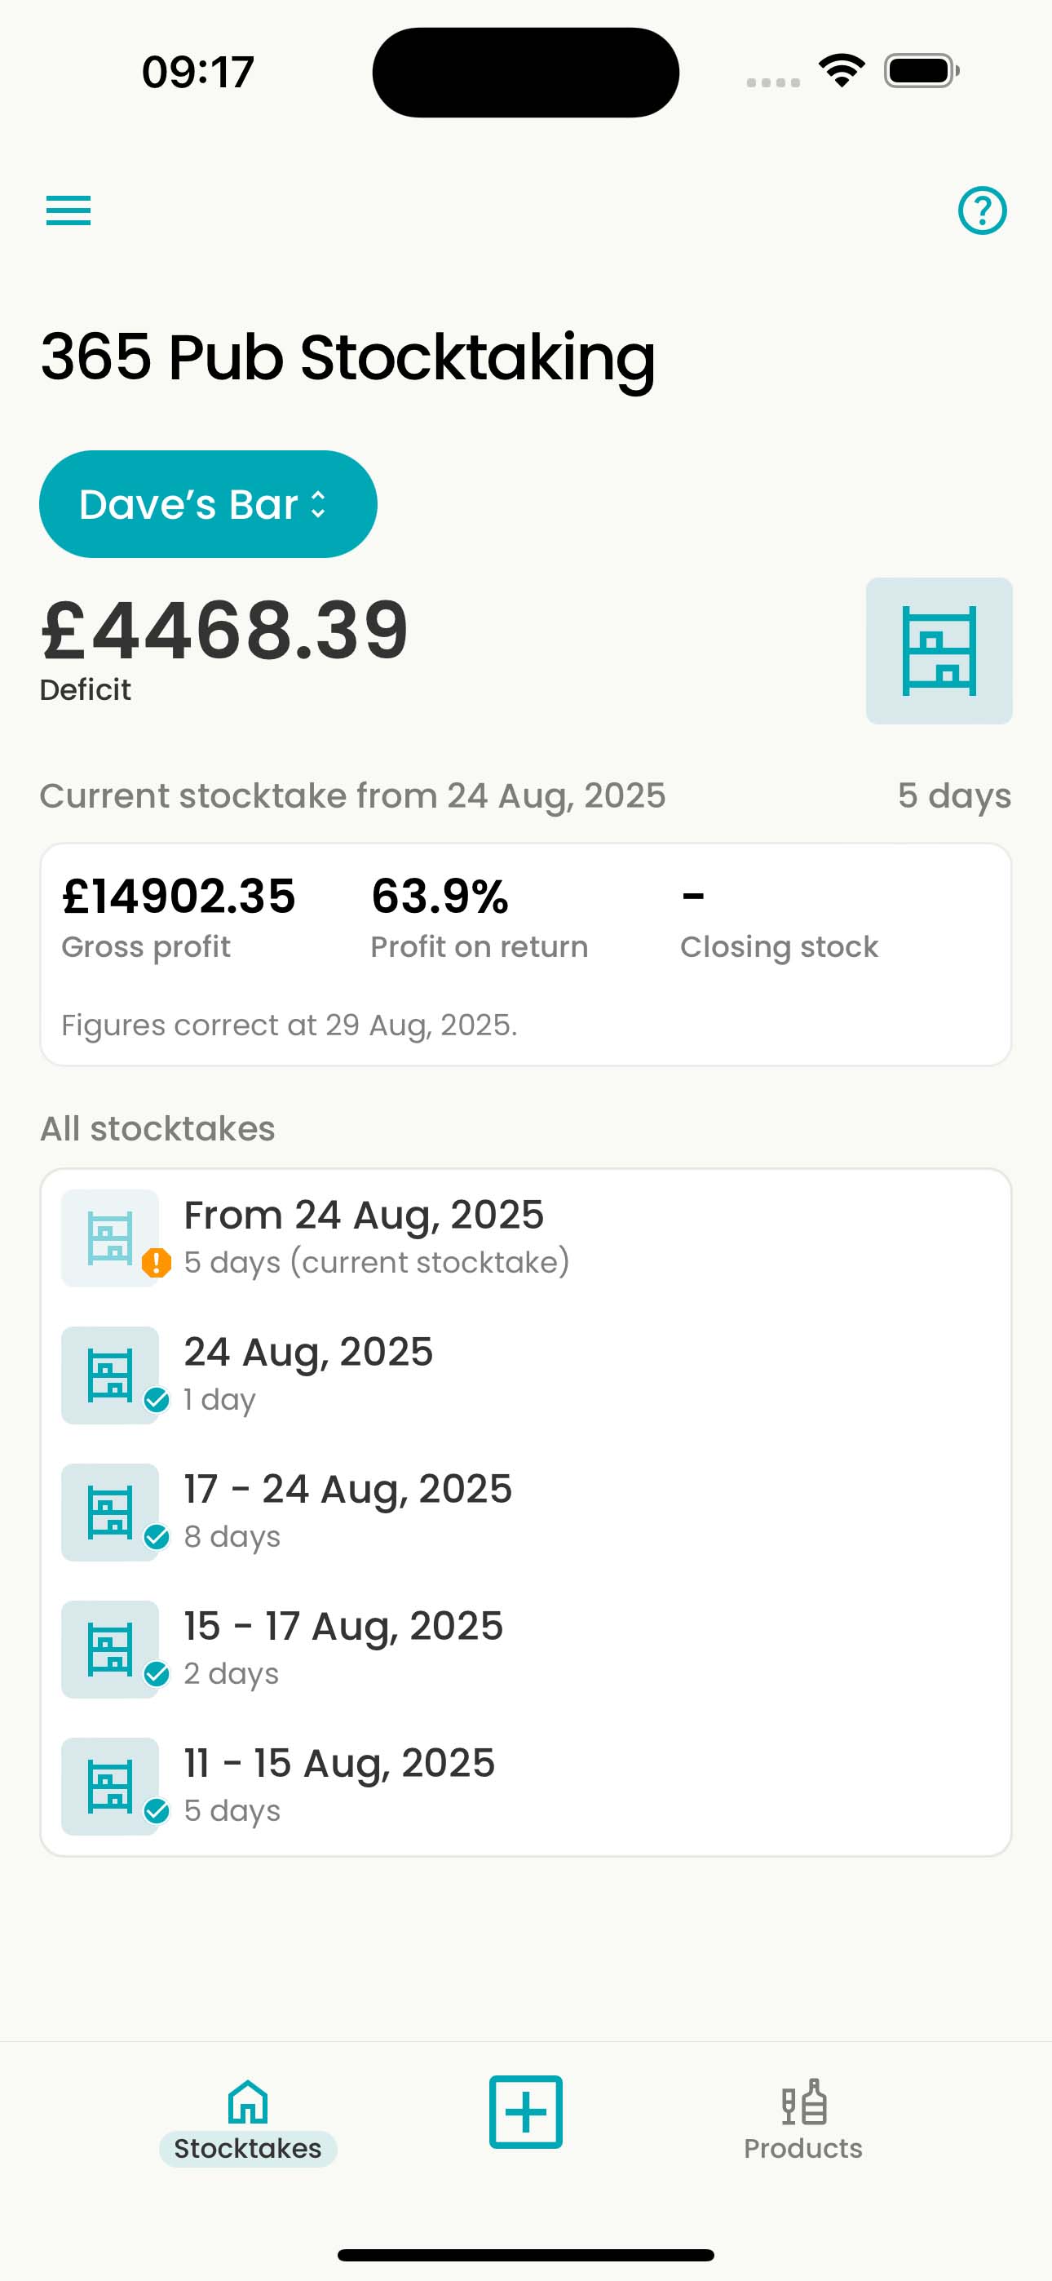Tap the add new stocktake plus icon
1052x2281 pixels.
click(x=525, y=2112)
